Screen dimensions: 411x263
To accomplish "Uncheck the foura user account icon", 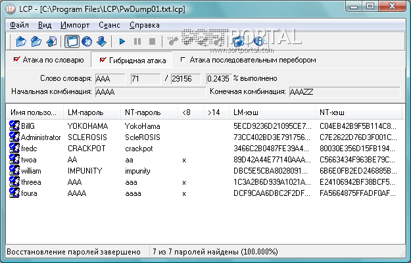I will 14,193.
